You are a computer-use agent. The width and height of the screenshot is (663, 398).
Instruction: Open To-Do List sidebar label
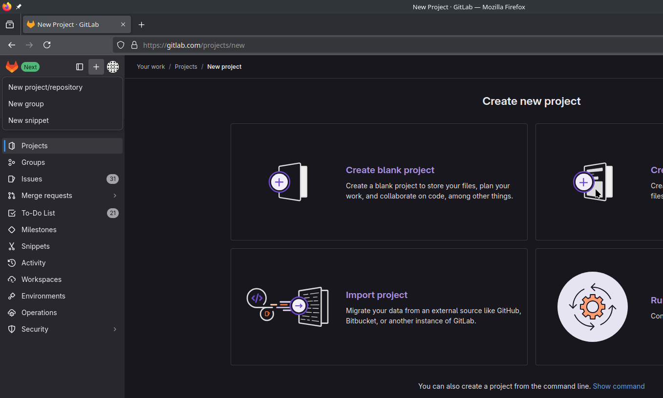(38, 213)
